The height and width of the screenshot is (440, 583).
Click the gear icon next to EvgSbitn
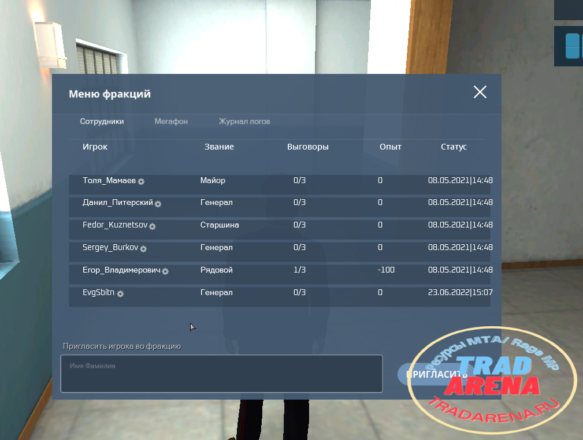(x=120, y=294)
